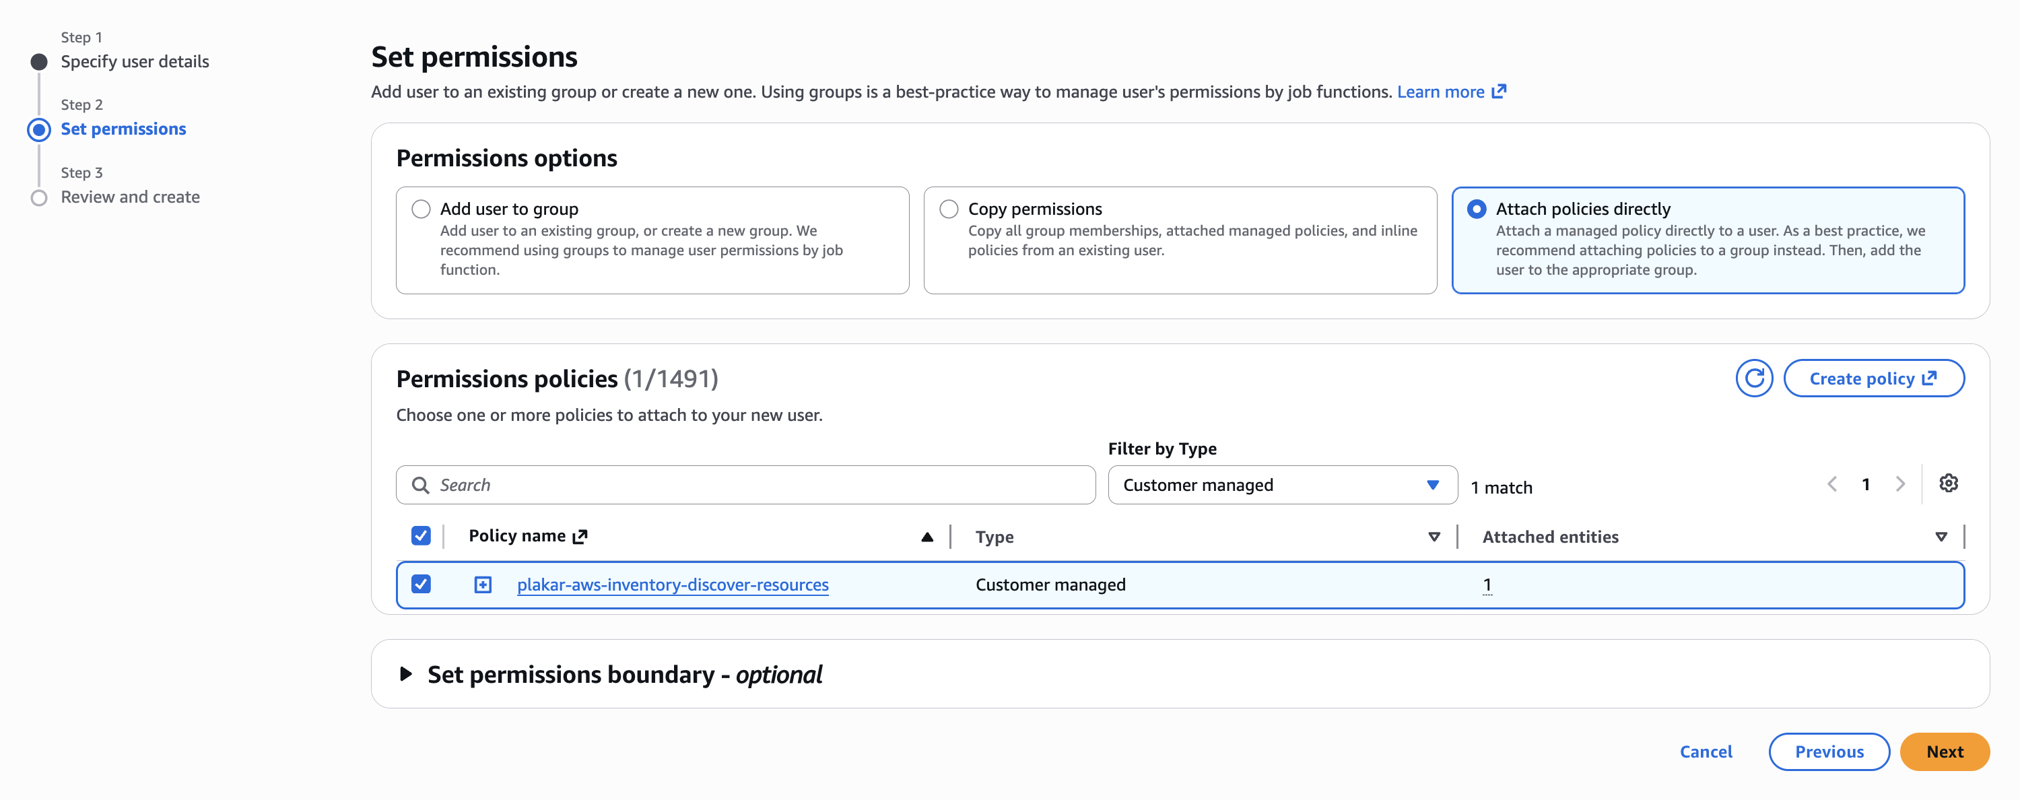
Task: Click the search magnifier icon
Action: [x=420, y=486]
